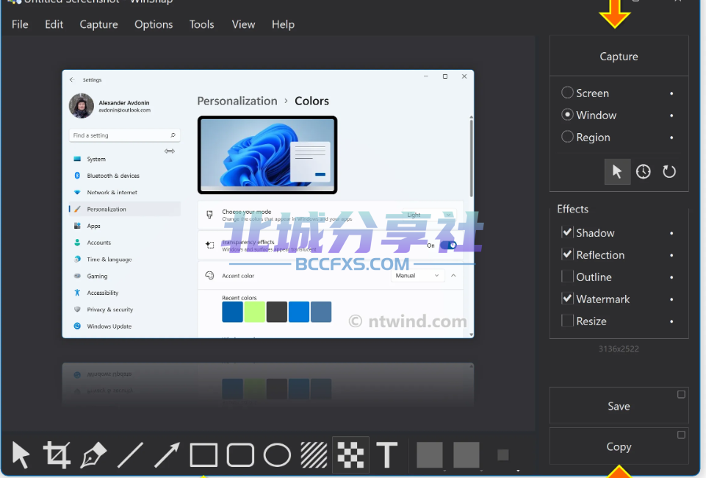This screenshot has width=706, height=478.
Task: Click the large Capture button
Action: (619, 56)
